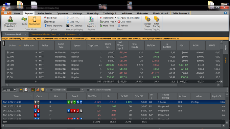Close the Tournament Winnings Graph tab
Image resolution: width=230 pixels, height=129 pixels.
(59, 34)
